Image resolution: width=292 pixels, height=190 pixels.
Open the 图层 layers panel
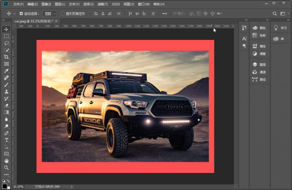tap(259, 64)
